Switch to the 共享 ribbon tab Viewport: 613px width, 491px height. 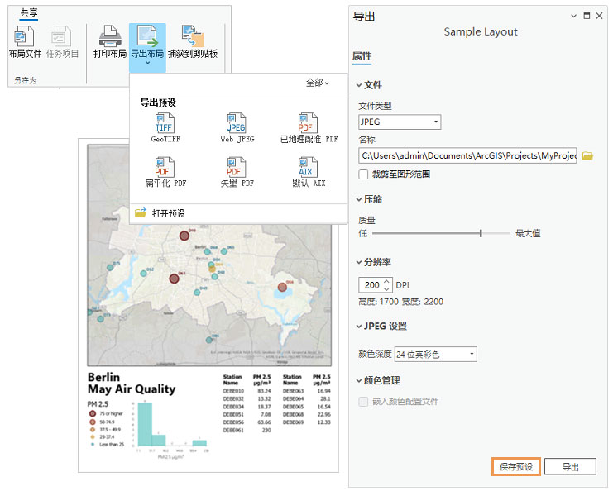[29, 12]
